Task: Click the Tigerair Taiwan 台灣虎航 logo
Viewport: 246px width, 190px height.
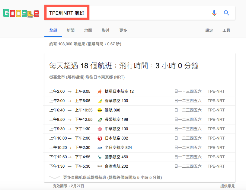Action: pyautogui.click(x=100, y=166)
